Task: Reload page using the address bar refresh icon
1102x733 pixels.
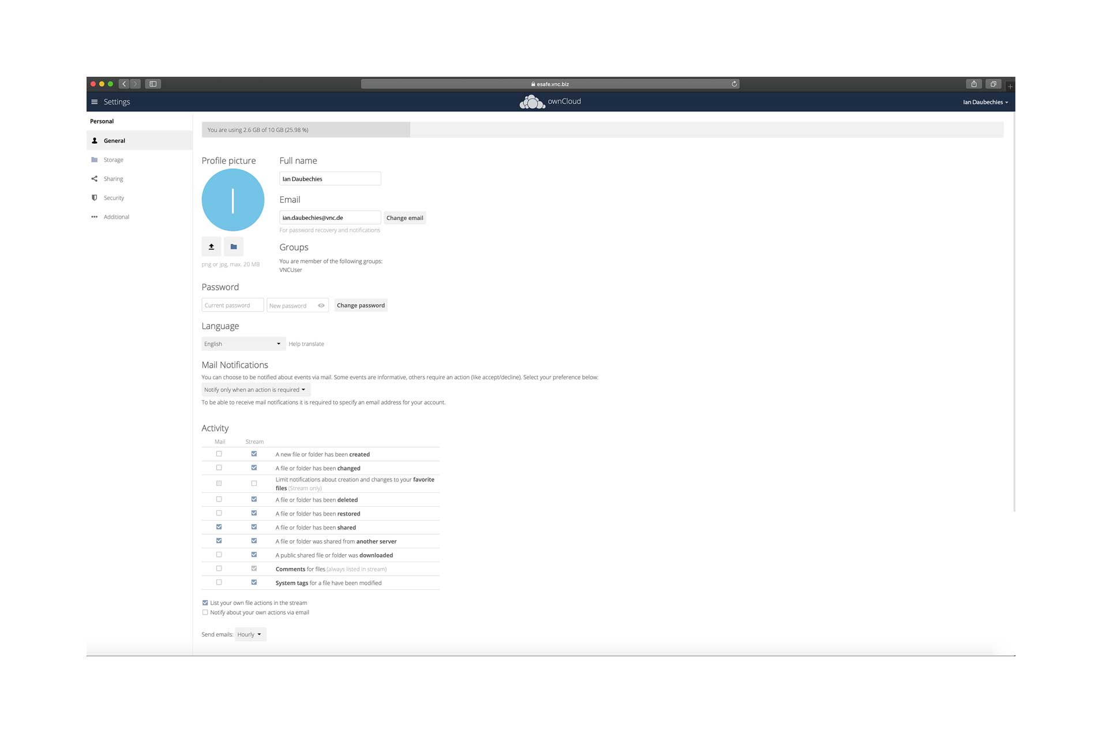Action: (x=734, y=84)
